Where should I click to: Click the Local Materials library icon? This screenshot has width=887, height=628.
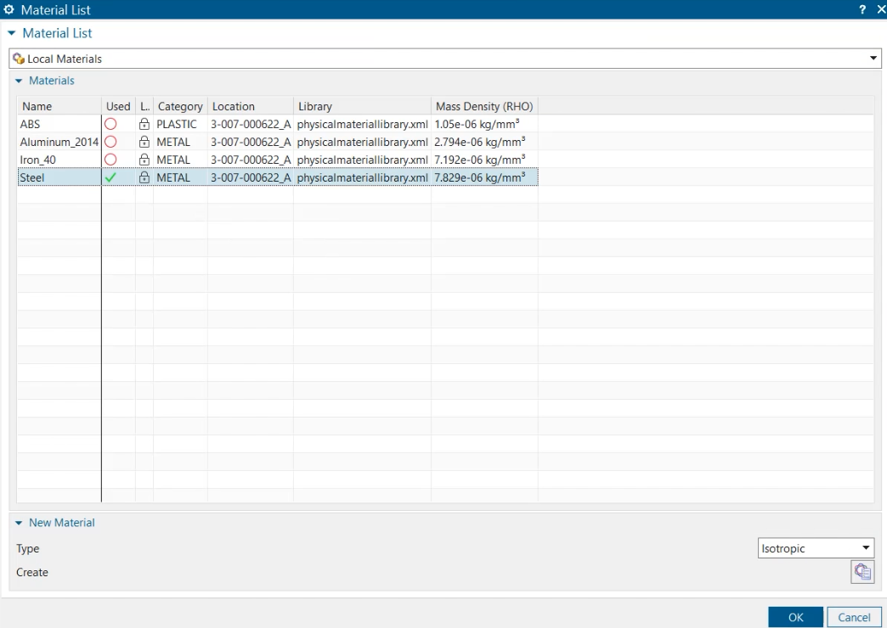tap(19, 58)
